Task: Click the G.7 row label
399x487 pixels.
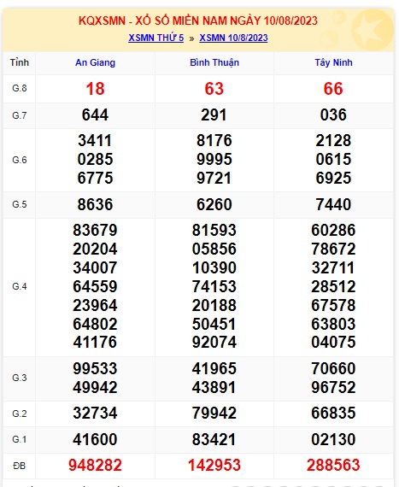Action: pos(20,115)
